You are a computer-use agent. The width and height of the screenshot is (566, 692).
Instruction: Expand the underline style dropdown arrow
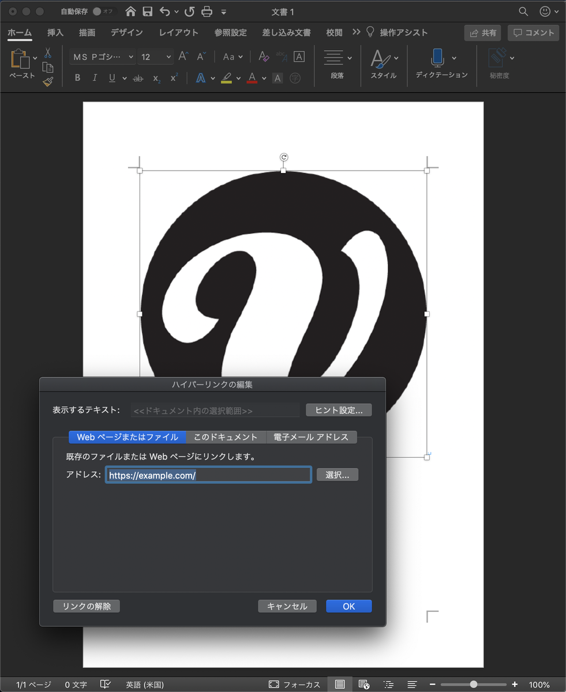coord(124,78)
